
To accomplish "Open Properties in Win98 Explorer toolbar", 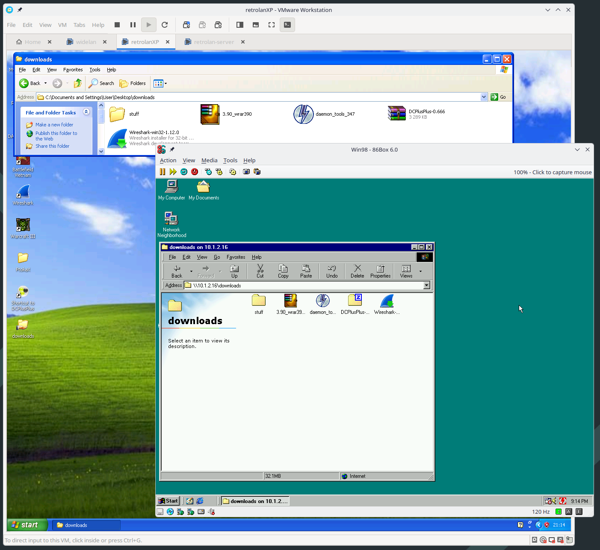I will (381, 271).
